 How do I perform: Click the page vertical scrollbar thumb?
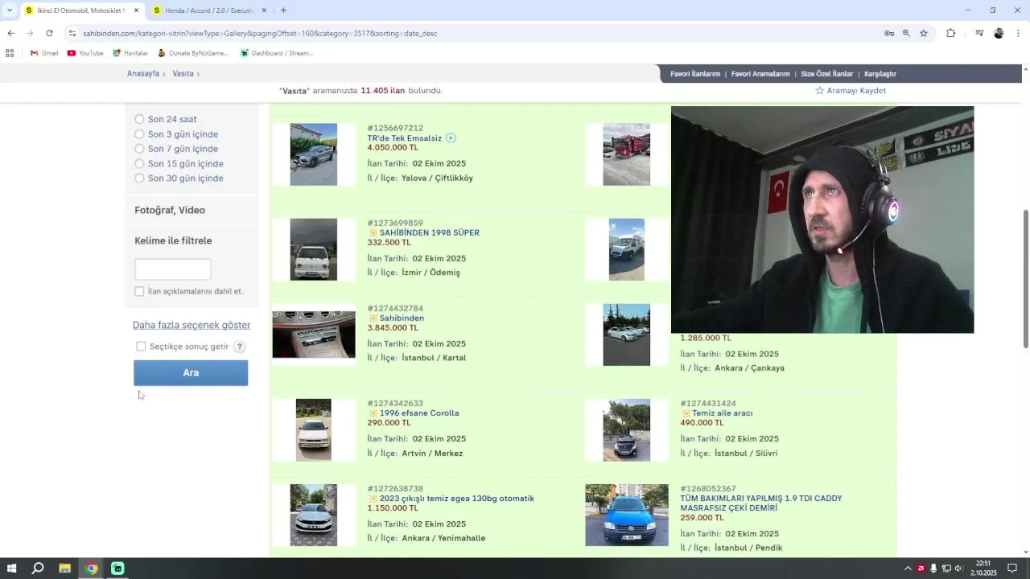coord(1026,278)
